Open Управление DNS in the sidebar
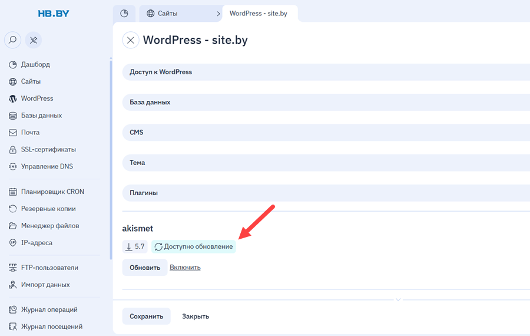The height and width of the screenshot is (336, 530). pyautogui.click(x=47, y=166)
